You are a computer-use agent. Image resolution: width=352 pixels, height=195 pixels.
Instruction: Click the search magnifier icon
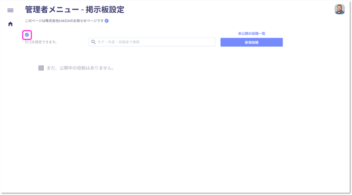pos(93,42)
